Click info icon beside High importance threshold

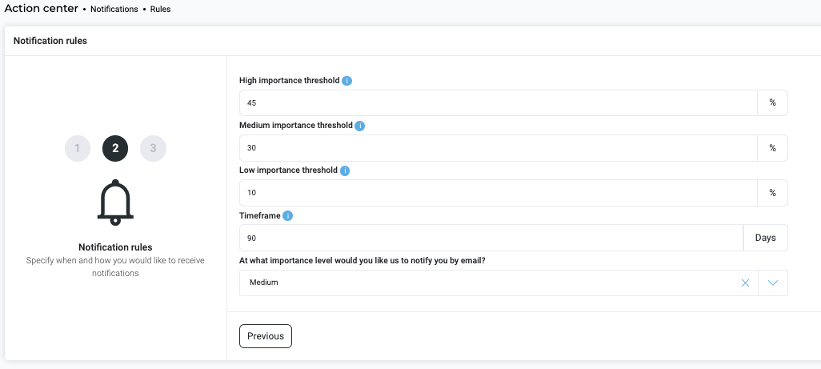click(x=346, y=81)
